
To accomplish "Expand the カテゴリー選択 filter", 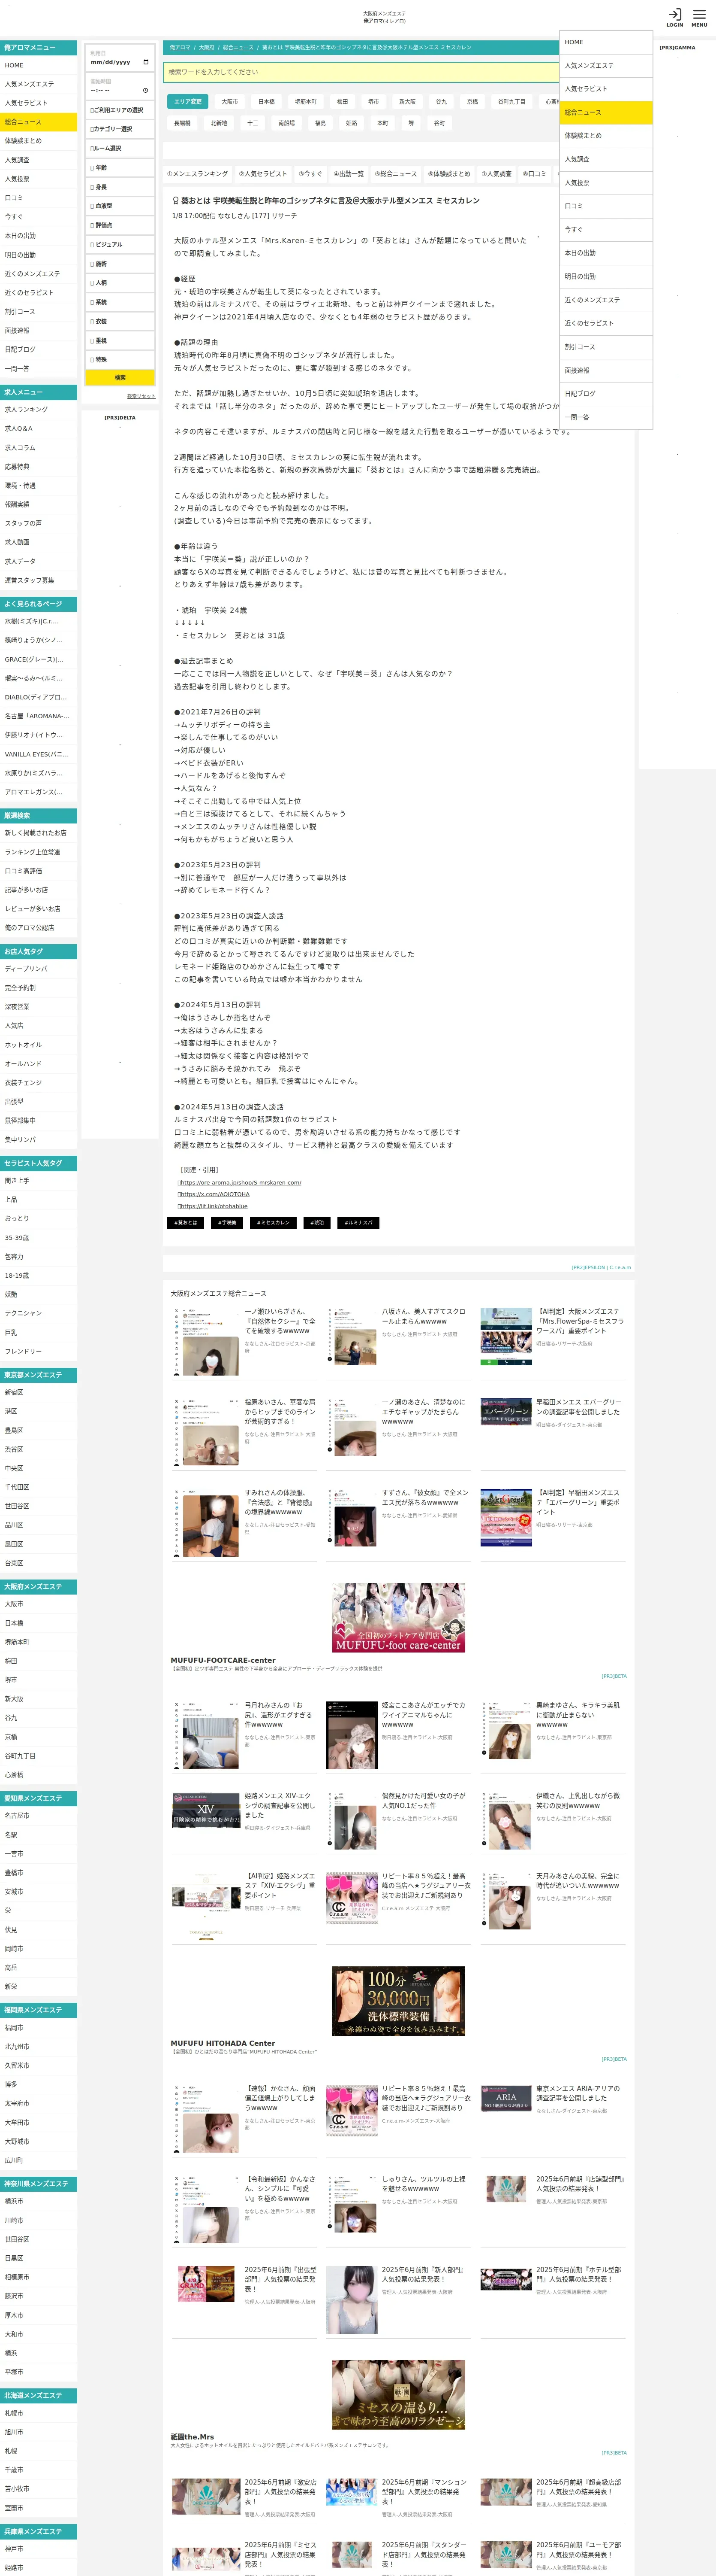I will pyautogui.click(x=120, y=129).
